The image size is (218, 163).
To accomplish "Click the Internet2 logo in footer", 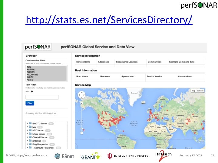I will point(163,156).
